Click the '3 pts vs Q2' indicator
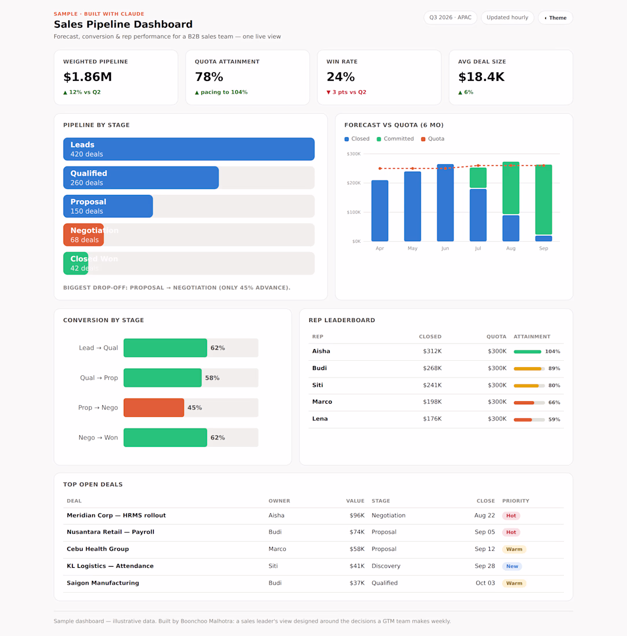 pyautogui.click(x=346, y=92)
